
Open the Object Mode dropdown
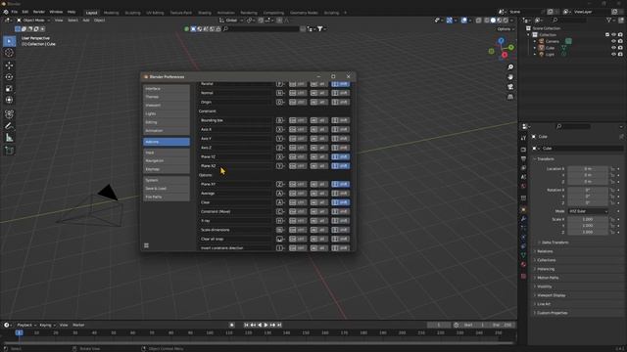33,20
